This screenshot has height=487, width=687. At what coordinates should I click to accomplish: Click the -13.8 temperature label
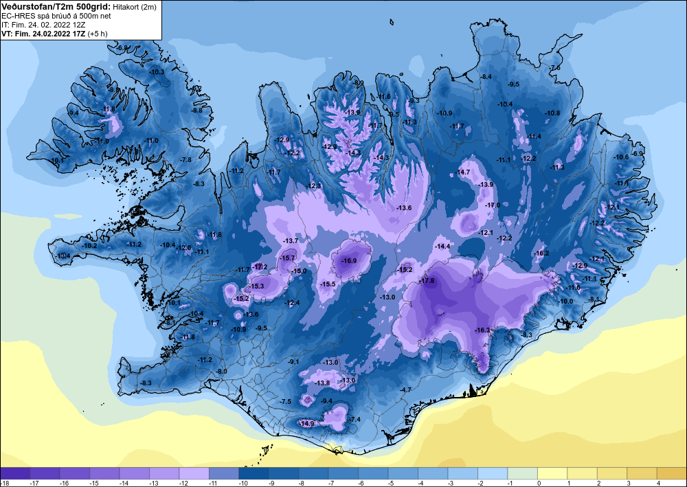[x=322, y=383]
